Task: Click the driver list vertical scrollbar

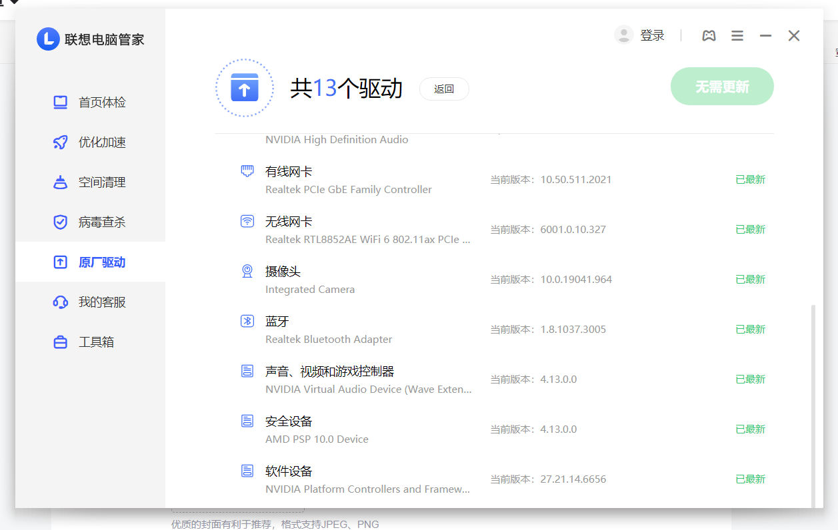Action: click(x=813, y=406)
